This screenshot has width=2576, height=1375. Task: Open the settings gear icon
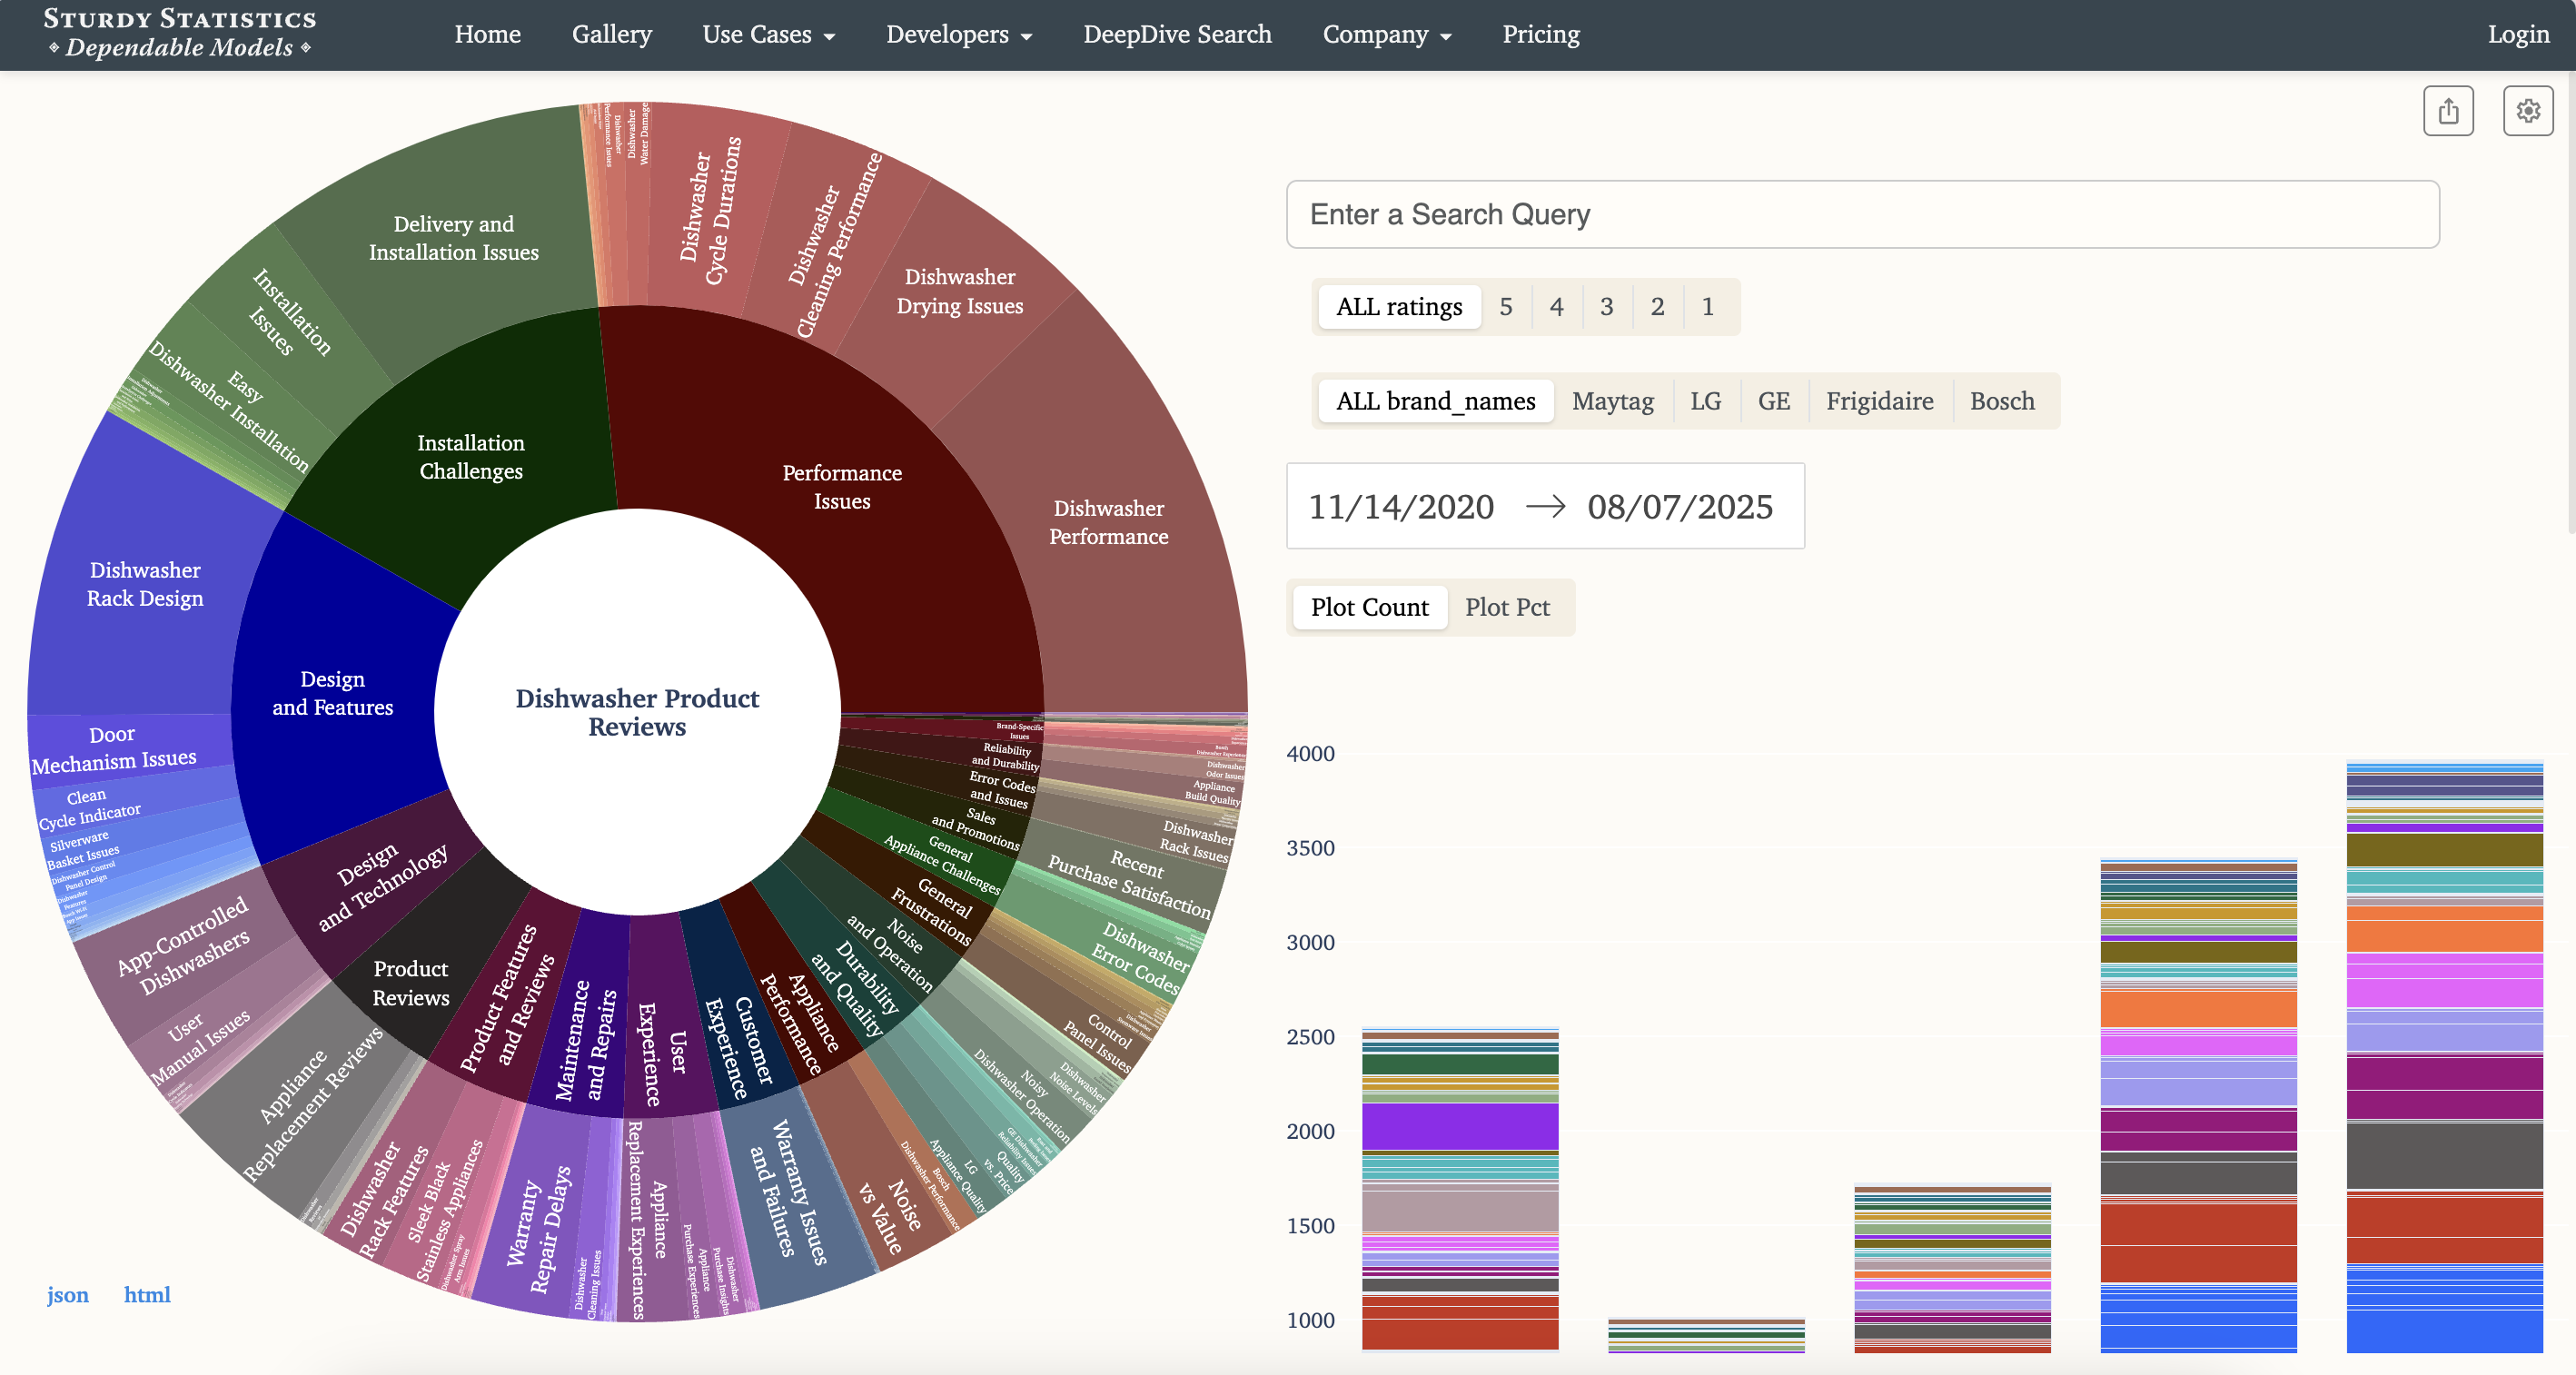(x=2528, y=111)
